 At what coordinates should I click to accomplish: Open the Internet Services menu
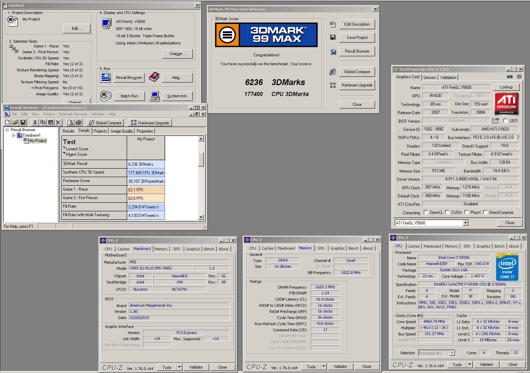click(73, 114)
